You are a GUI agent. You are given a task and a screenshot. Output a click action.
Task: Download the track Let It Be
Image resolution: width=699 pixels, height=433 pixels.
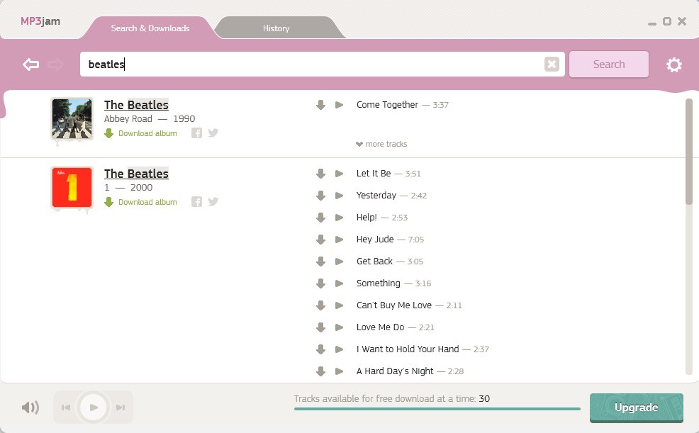[320, 174]
